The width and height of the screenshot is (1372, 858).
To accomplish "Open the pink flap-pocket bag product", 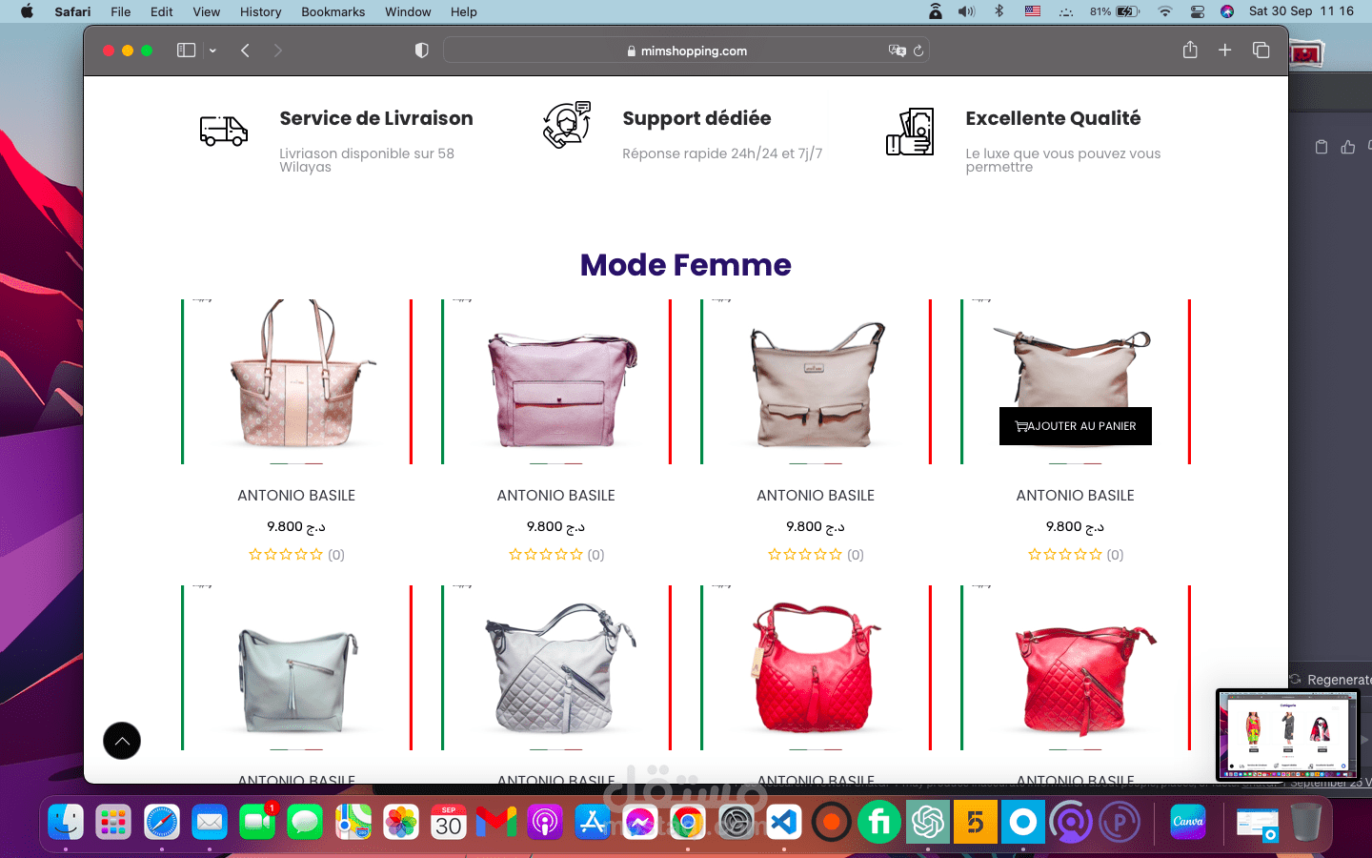I will (556, 381).
